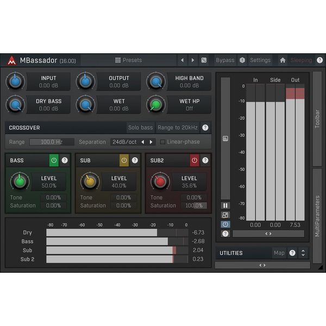This screenshot has width=326, height=326.
Task: Open SUB section help icon
Action: pos(135,160)
